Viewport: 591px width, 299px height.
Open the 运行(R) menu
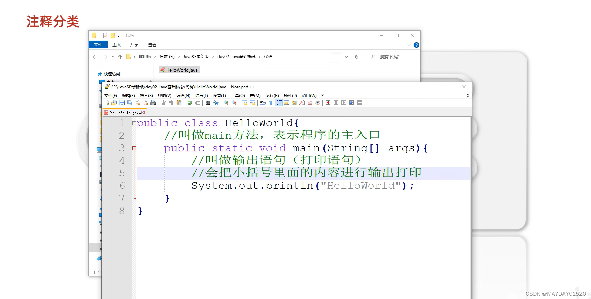click(x=272, y=96)
